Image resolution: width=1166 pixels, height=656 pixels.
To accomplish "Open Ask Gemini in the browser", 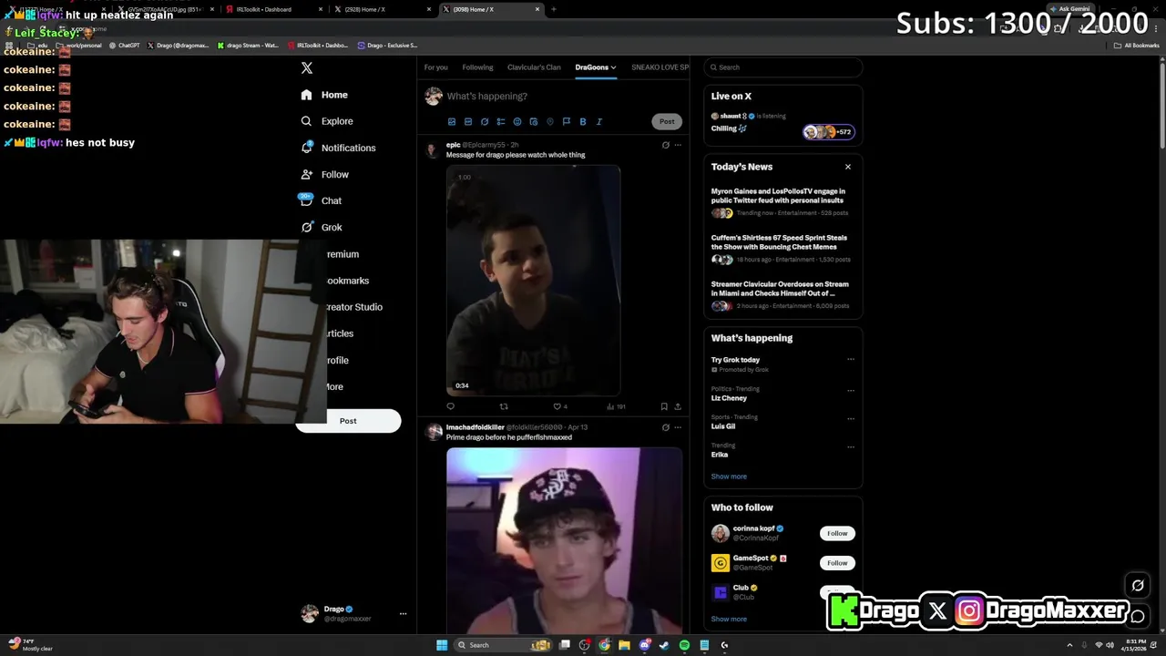I will [x=1069, y=9].
